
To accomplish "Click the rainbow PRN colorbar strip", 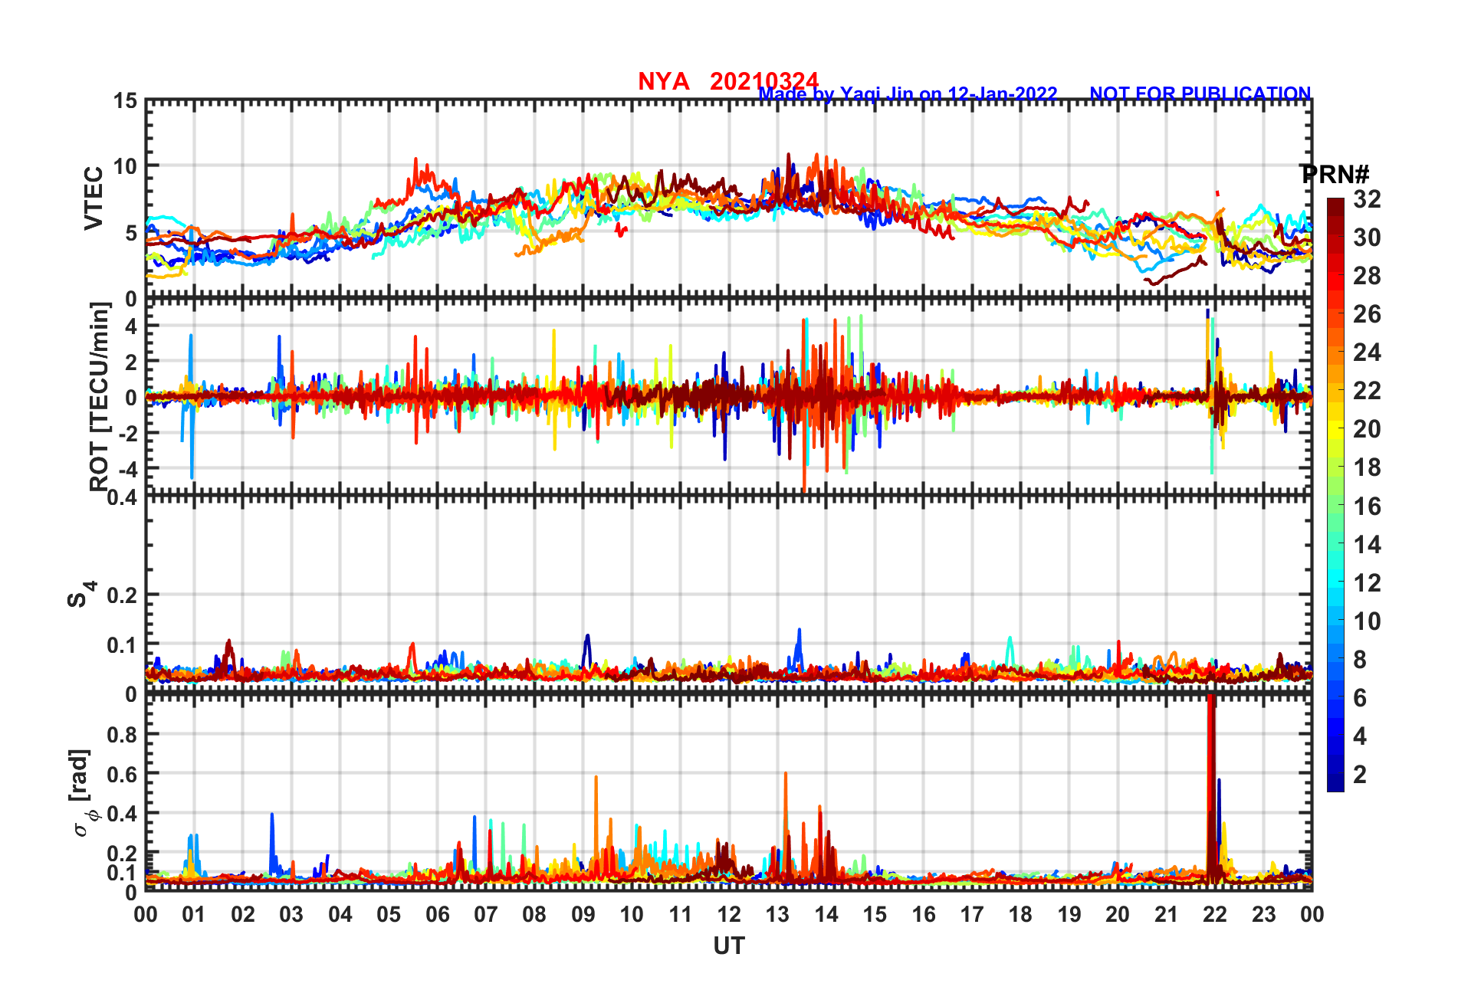I will pos(1335,495).
